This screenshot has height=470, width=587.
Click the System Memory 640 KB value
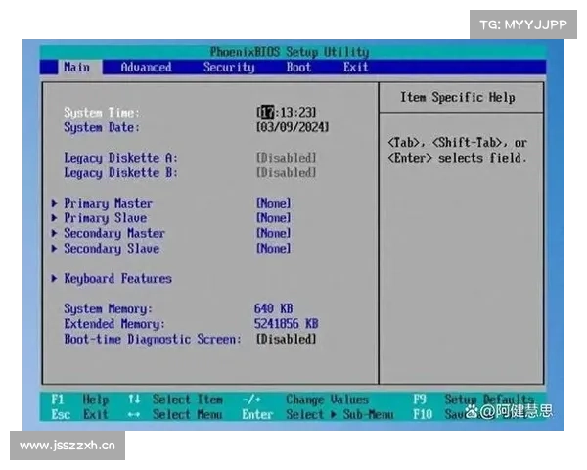(x=274, y=308)
